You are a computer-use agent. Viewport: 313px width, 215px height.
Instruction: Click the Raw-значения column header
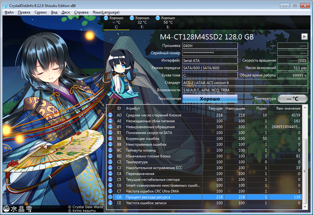285,108
